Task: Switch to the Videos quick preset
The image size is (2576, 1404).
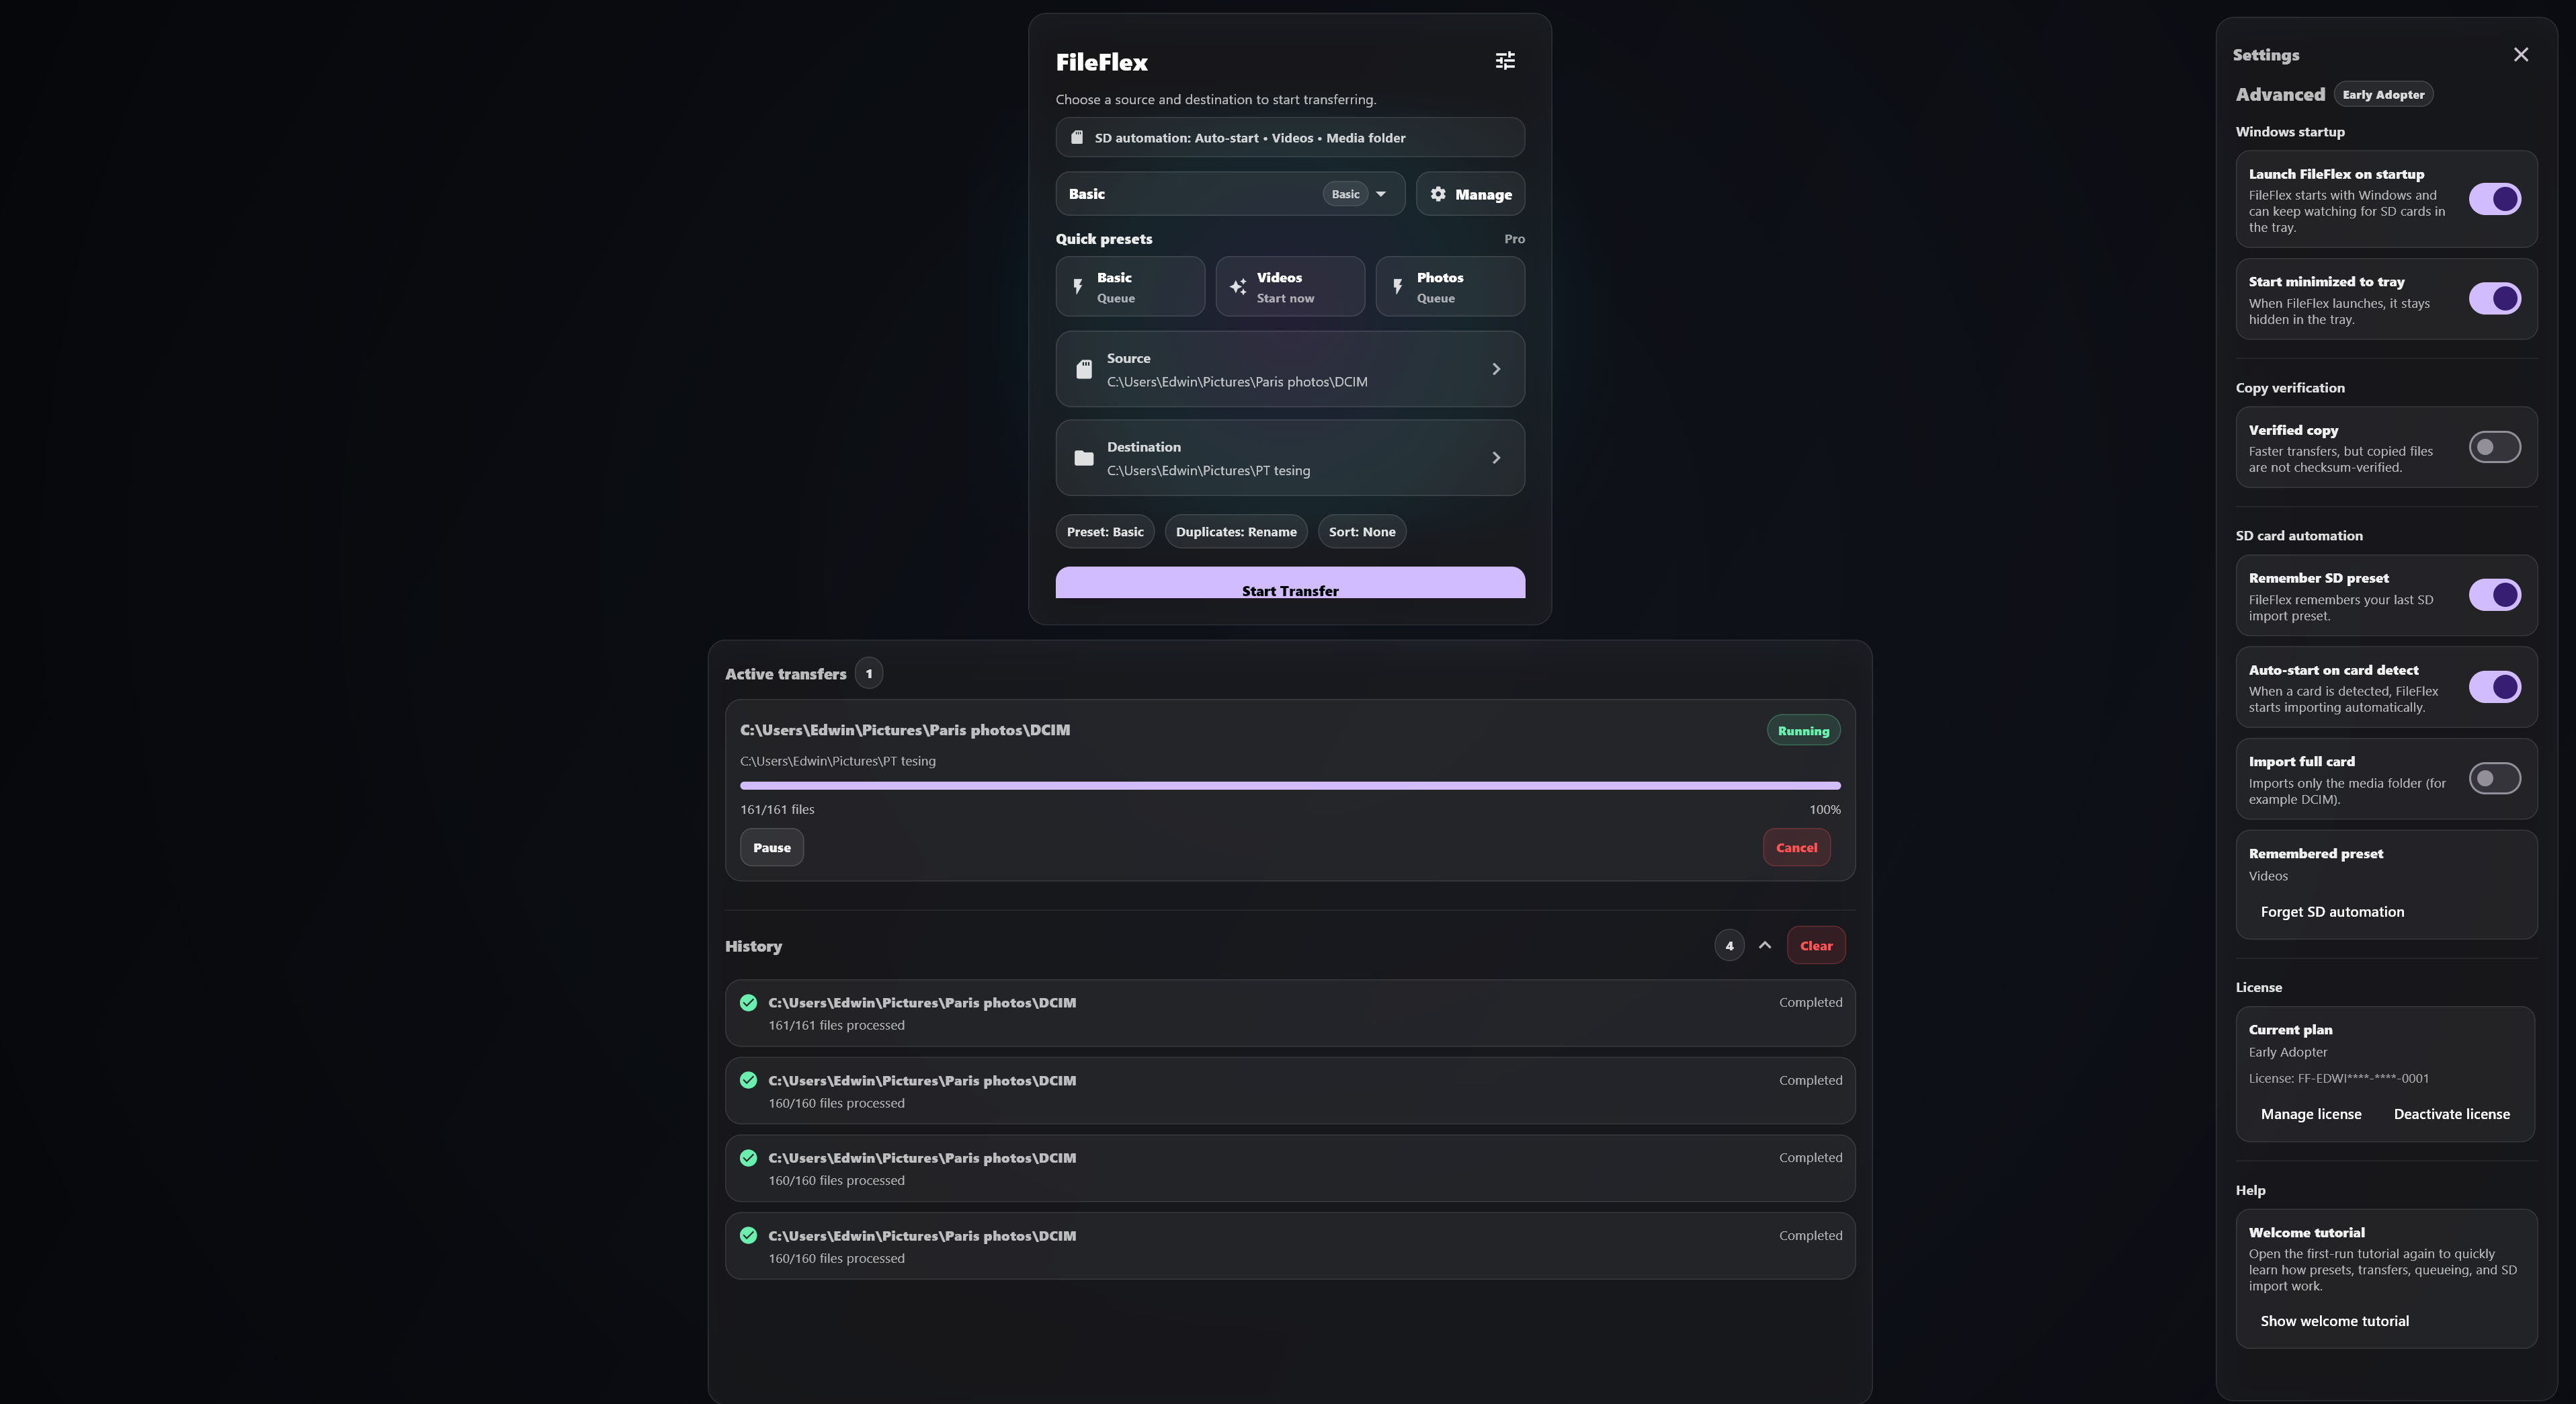Action: point(1290,286)
